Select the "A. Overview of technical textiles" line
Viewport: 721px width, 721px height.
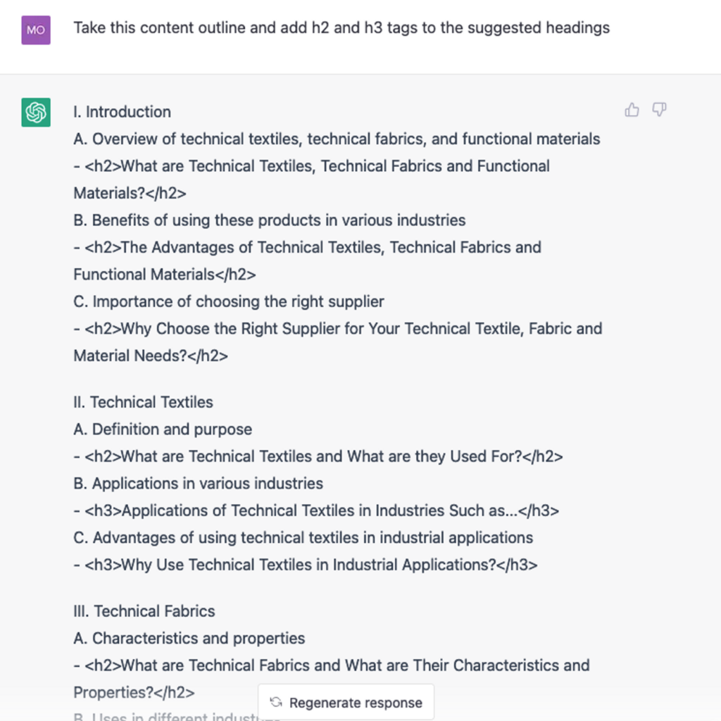tap(337, 139)
